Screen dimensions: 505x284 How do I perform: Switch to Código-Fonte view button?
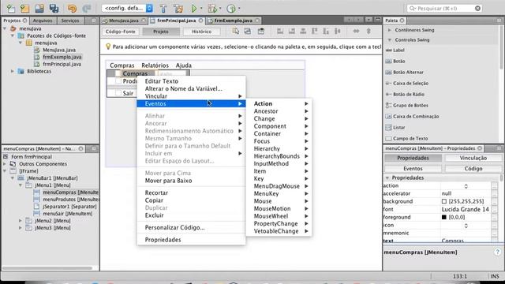pyautogui.click(x=121, y=32)
